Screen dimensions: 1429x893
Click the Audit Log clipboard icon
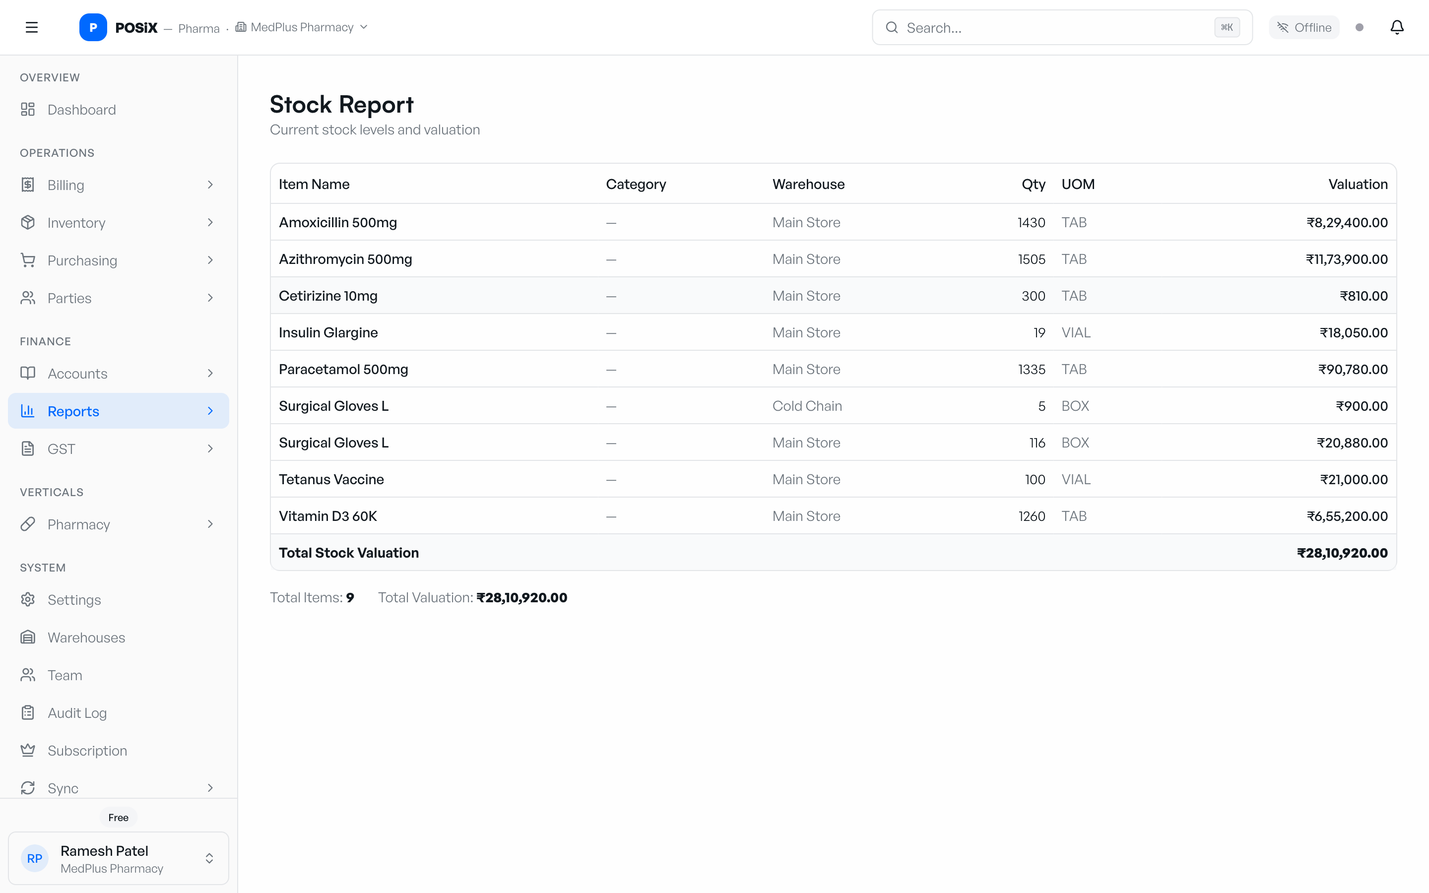pyautogui.click(x=28, y=713)
